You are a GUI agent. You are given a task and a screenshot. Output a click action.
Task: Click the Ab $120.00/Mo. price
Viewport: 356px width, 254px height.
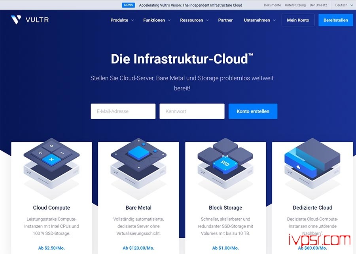pyautogui.click(x=138, y=248)
